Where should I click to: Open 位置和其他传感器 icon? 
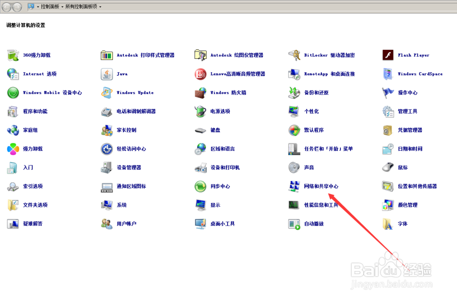click(388, 186)
